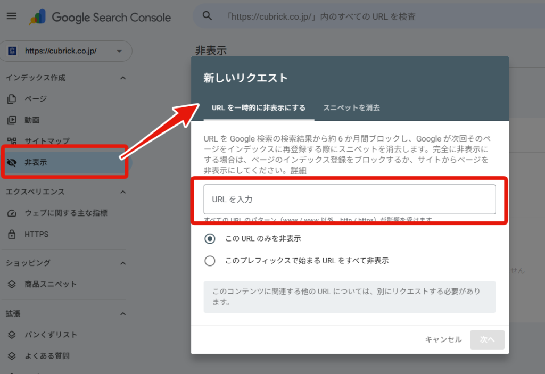Viewport: 545px width, 374px height.
Task: Open the https://cubrick.co.jp/ property dropdown
Action: 66,51
